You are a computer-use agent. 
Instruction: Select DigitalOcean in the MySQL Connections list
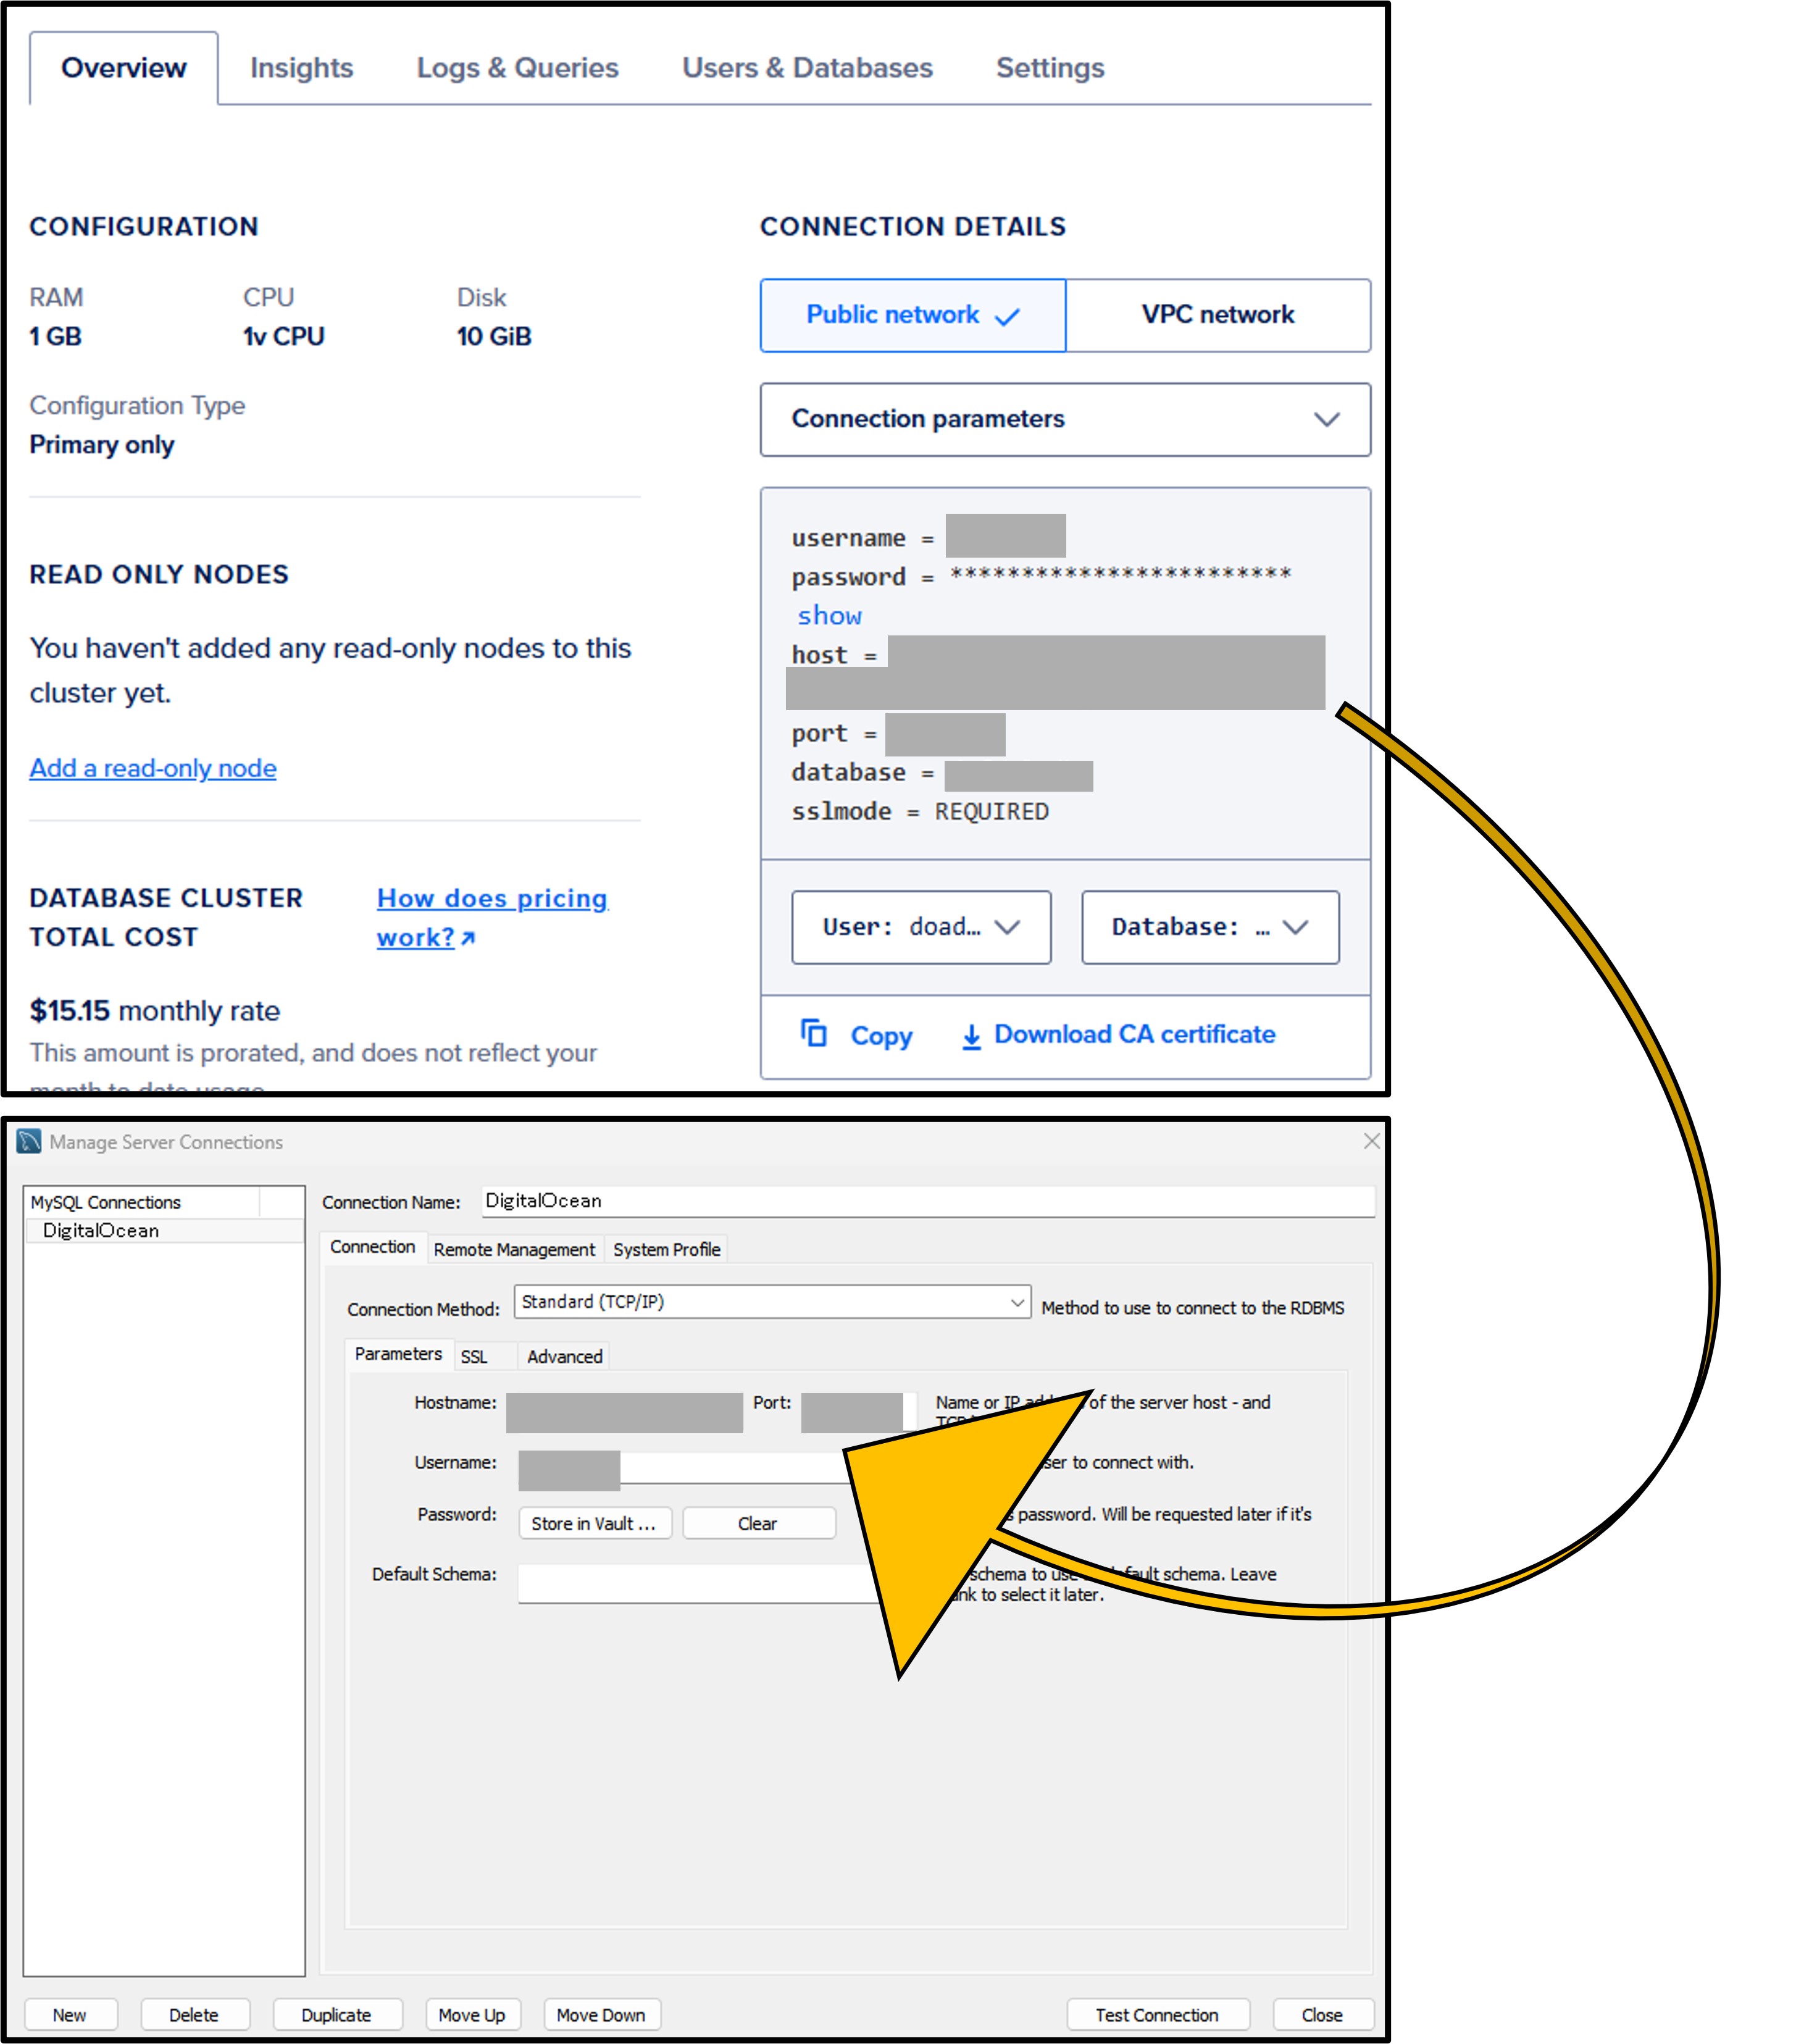point(101,1230)
